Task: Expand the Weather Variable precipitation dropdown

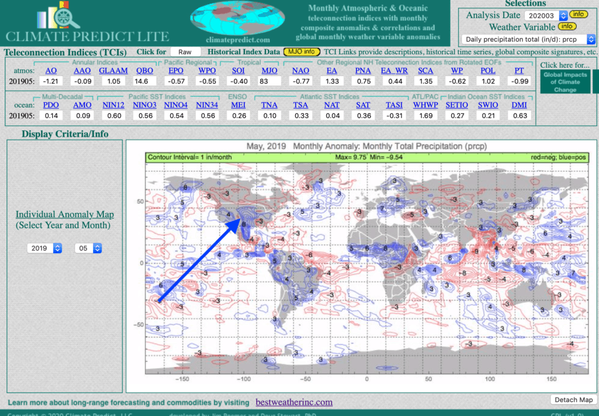Action: (x=528, y=40)
